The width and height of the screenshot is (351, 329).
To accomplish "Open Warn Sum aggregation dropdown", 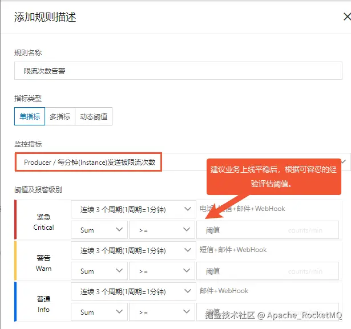I will click(99, 271).
